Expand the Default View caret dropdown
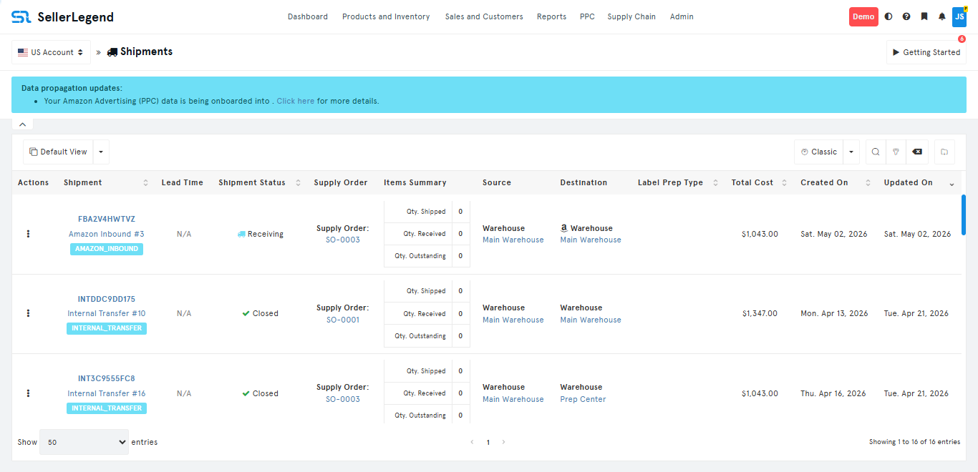978x472 pixels. [101, 152]
